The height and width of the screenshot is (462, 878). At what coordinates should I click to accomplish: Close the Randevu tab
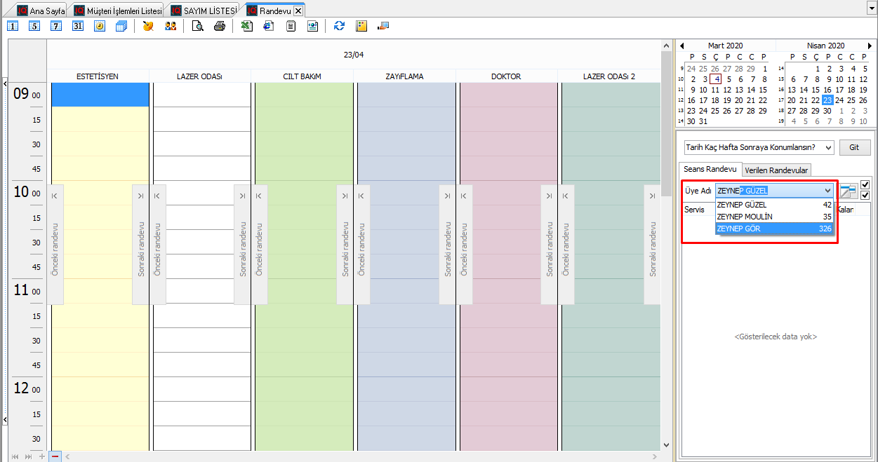coord(298,11)
